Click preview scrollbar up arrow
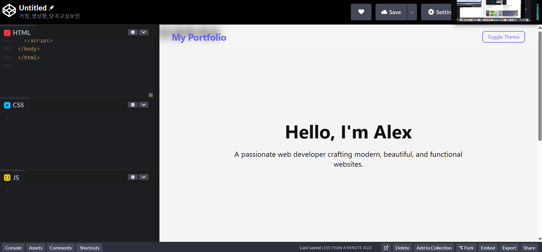 point(540,27)
